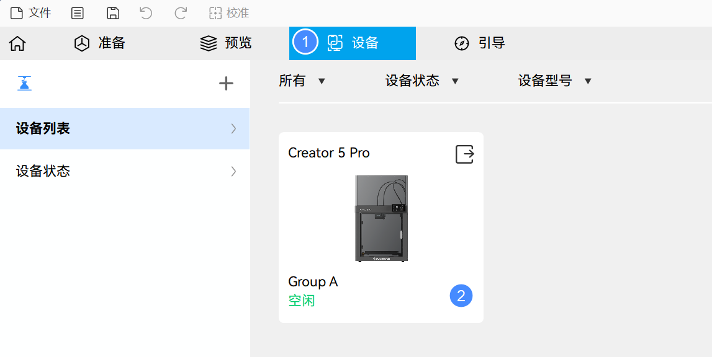Click the save disk icon

coord(113,13)
